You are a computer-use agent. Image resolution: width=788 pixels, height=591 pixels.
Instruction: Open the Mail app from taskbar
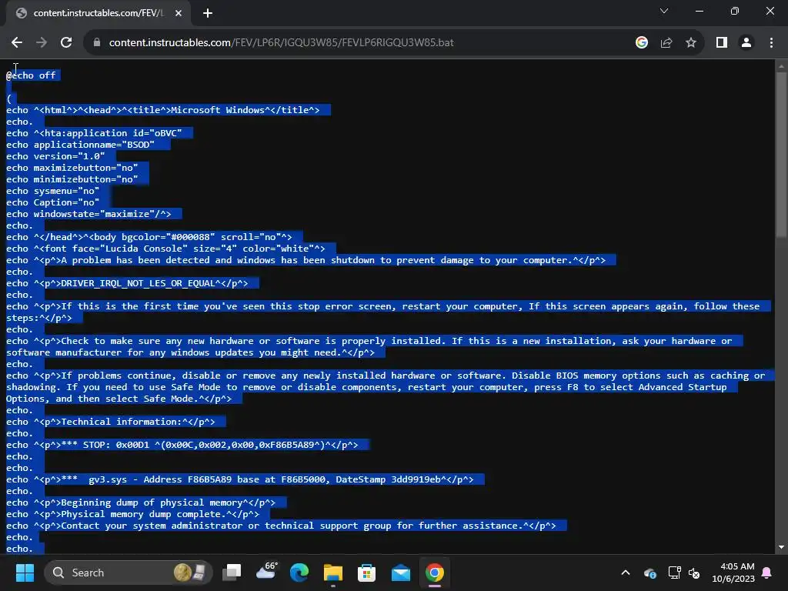400,573
